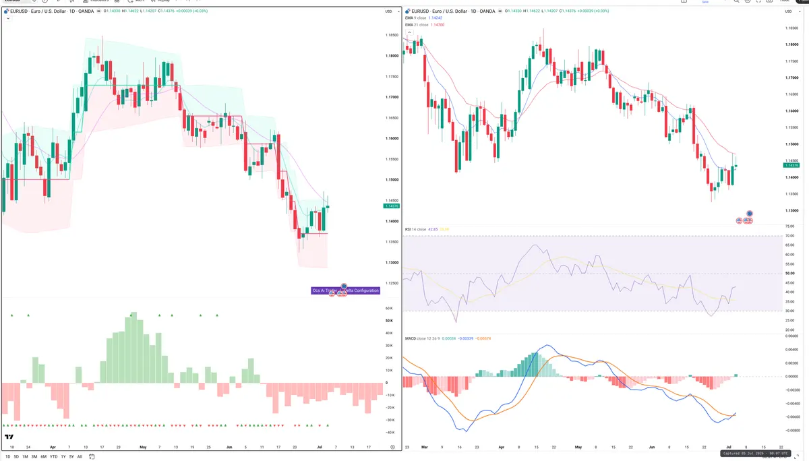Image resolution: width=809 pixels, height=461 pixels.
Task: Click the EURUSD symbol title in right chart
Action: point(454,11)
